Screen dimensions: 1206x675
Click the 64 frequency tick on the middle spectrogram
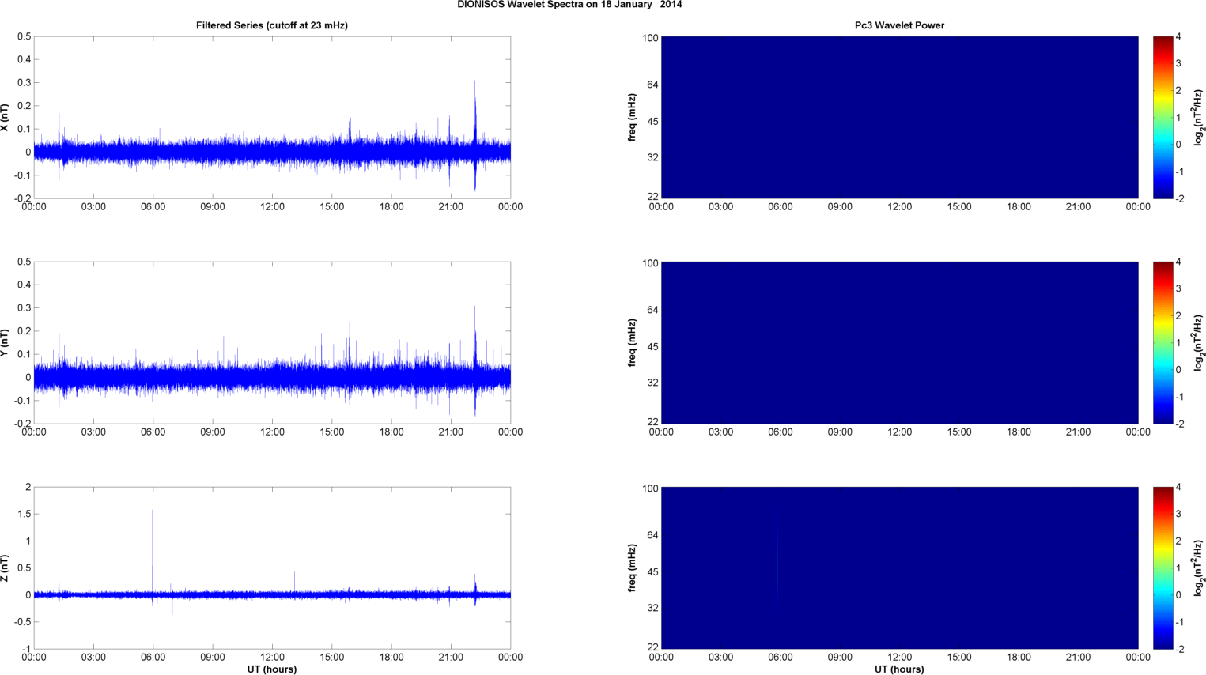point(652,311)
